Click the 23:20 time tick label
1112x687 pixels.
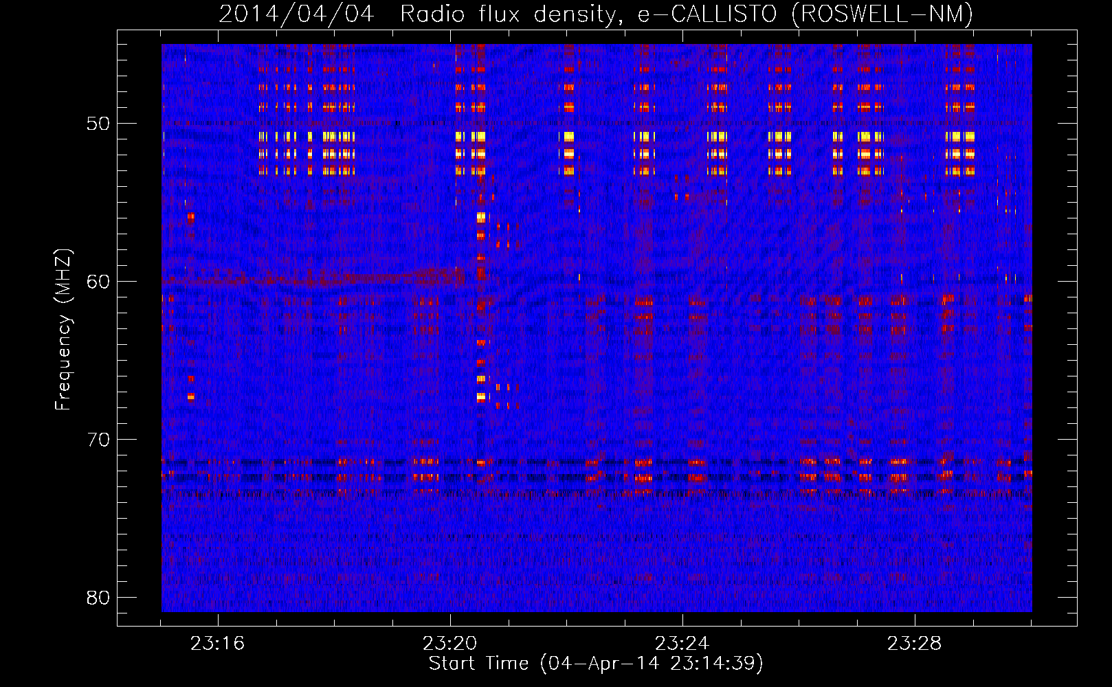[449, 644]
